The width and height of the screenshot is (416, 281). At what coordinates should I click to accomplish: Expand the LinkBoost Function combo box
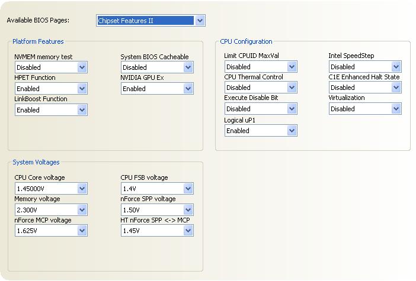click(x=82, y=109)
